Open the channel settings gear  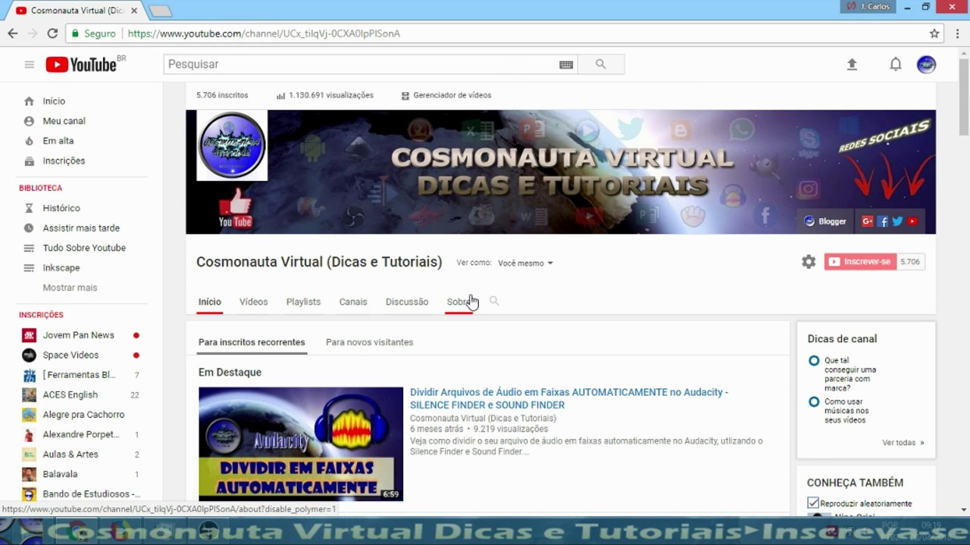[x=809, y=262]
